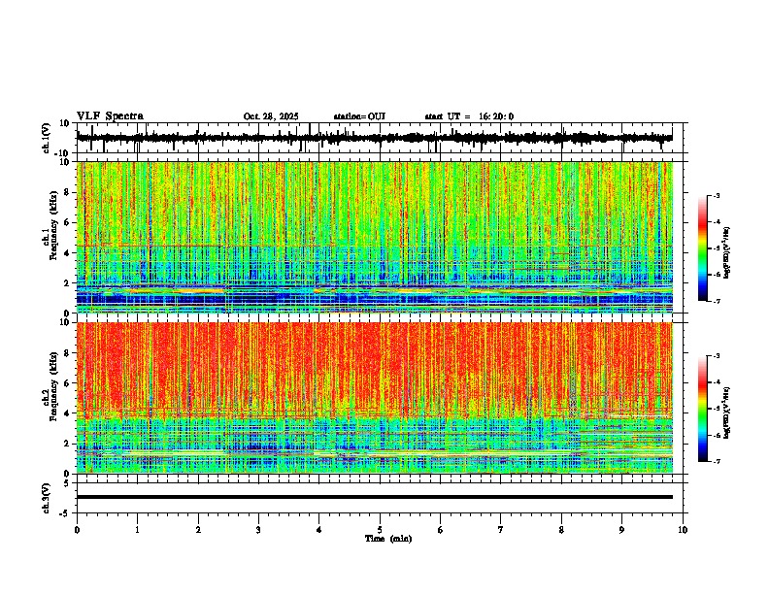Click the ch.2 color bar log(PSD) units label

tap(727, 413)
